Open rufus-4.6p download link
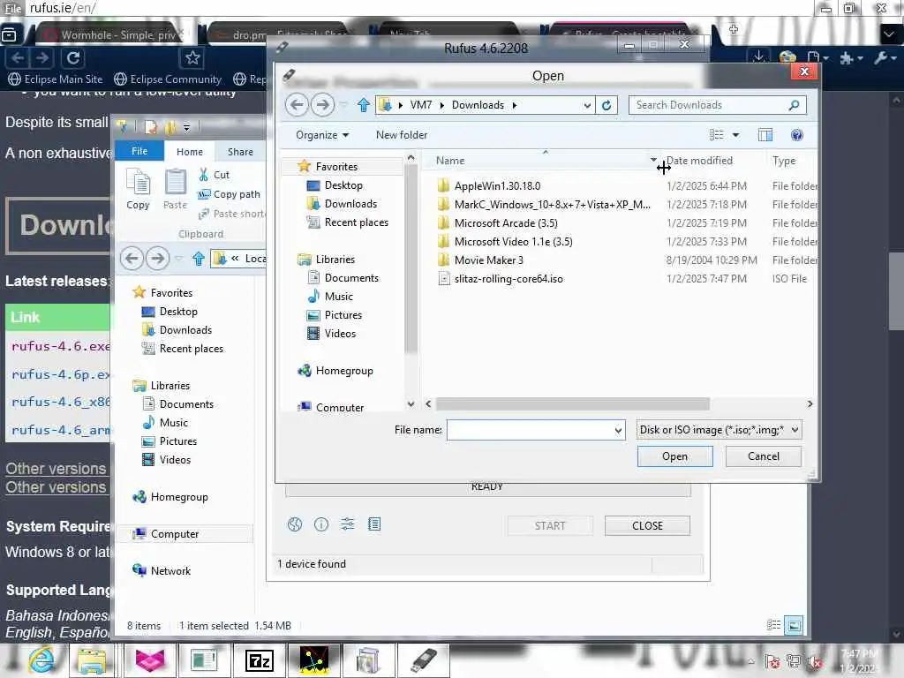Image resolution: width=904 pixels, height=678 pixels. click(61, 374)
